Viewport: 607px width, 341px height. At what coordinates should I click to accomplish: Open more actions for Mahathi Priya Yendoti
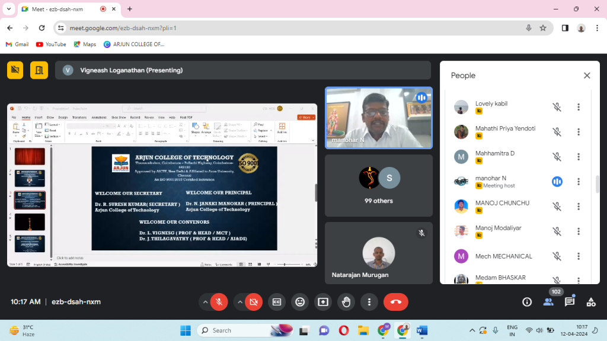[579, 132]
